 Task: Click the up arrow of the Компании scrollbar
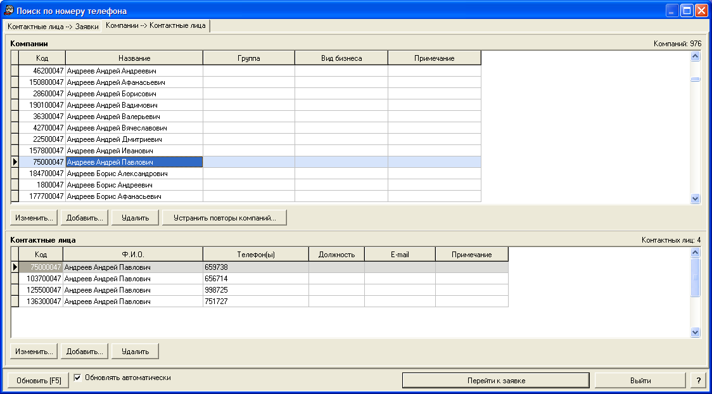pos(695,56)
